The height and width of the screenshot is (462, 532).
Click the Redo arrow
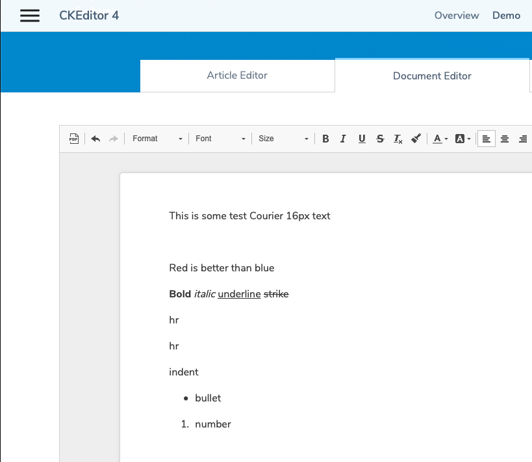click(x=113, y=139)
